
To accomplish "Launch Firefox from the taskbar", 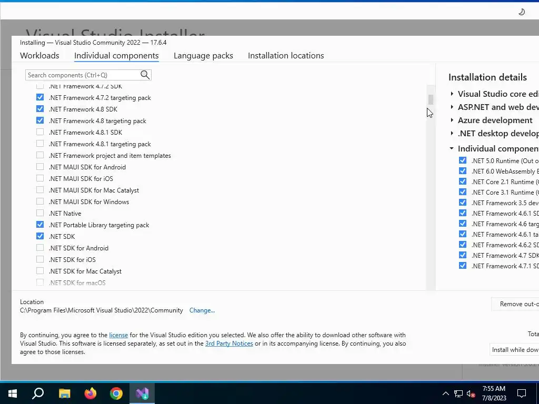I will [x=91, y=393].
